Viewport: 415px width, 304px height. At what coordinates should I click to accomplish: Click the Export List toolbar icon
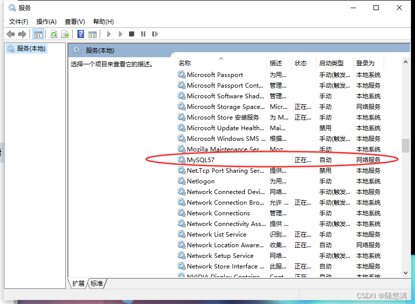(65, 34)
